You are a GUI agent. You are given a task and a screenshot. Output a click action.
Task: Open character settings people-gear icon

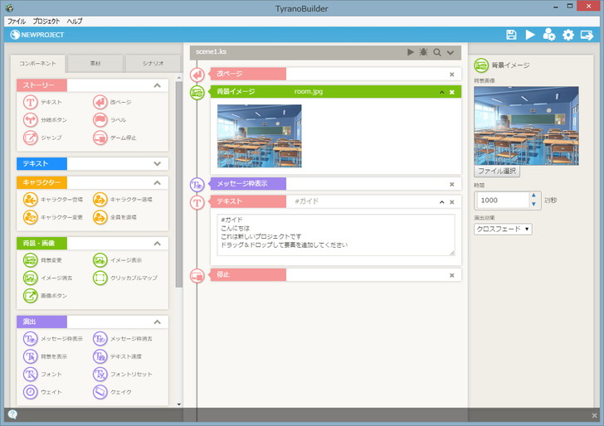549,35
